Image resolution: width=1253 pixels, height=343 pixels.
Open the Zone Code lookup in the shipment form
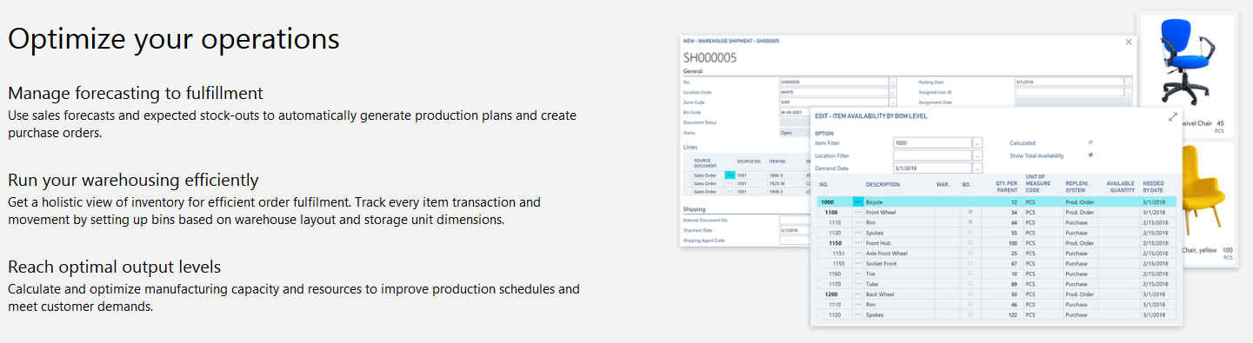(892, 102)
